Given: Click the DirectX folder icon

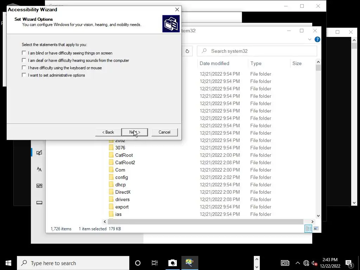Looking at the screenshot, I should pos(111,192).
